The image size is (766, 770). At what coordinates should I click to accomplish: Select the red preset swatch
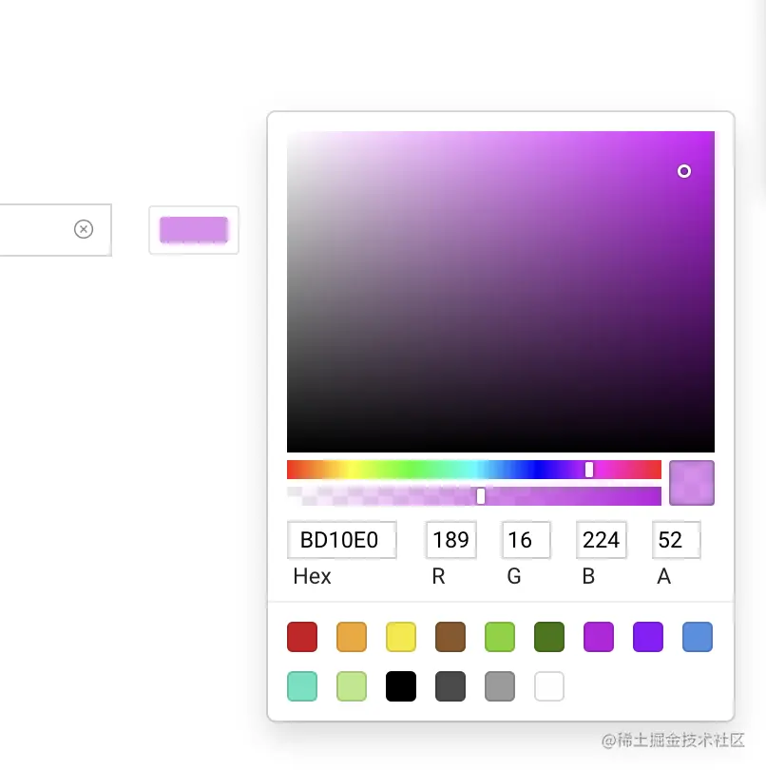point(302,637)
